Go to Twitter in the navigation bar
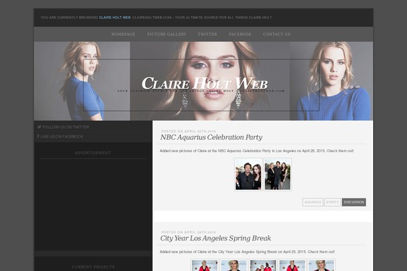This screenshot has width=407, height=271. tap(208, 35)
